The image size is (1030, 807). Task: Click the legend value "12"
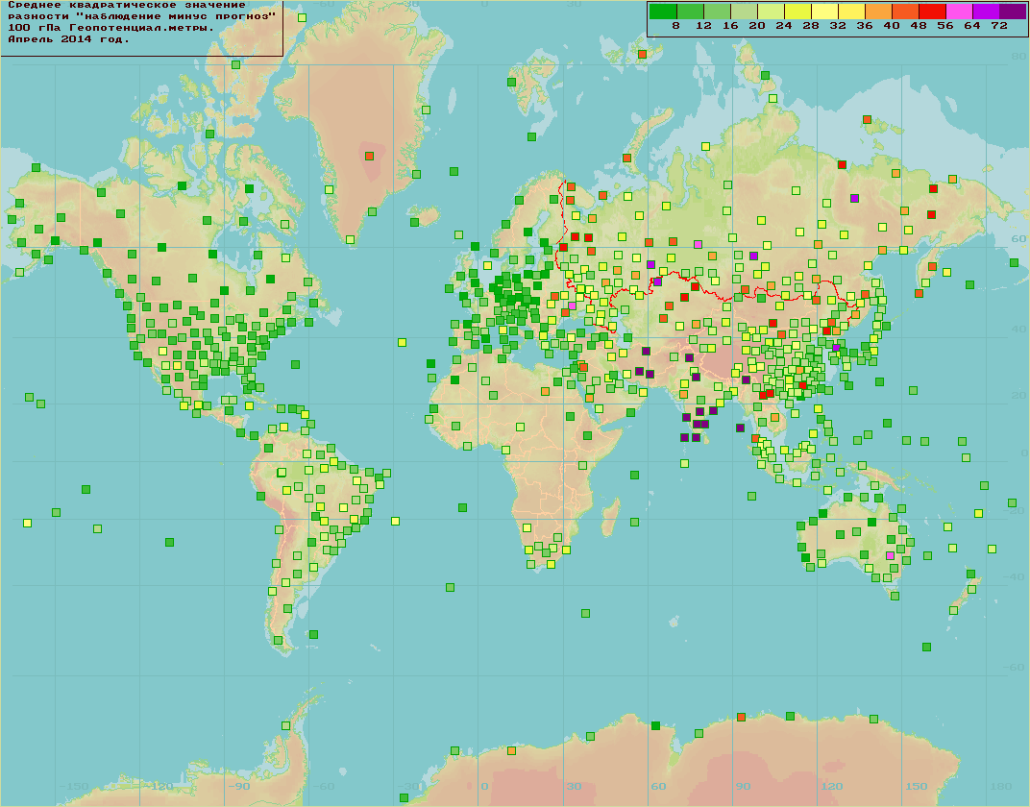pyautogui.click(x=703, y=26)
